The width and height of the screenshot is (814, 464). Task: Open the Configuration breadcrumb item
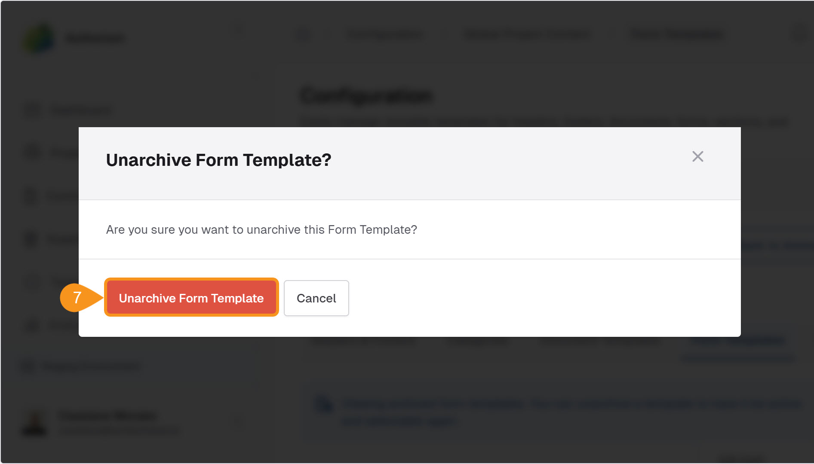384,34
